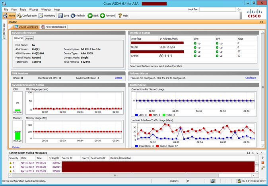Click the CPU usage green bar gauge
Image resolution: width=268 pixels, height=186 pixels.
pos(17,110)
